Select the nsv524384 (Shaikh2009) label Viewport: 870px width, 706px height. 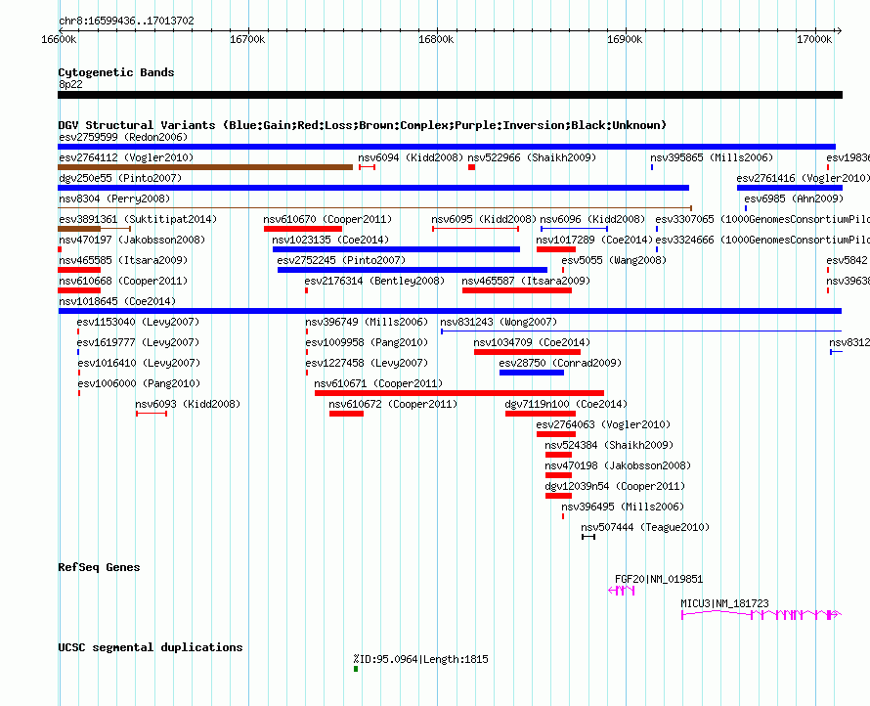609,445
